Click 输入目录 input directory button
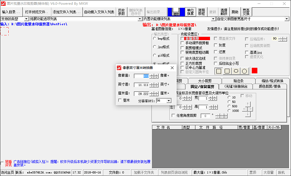The image size is (291, 176). point(11,12)
